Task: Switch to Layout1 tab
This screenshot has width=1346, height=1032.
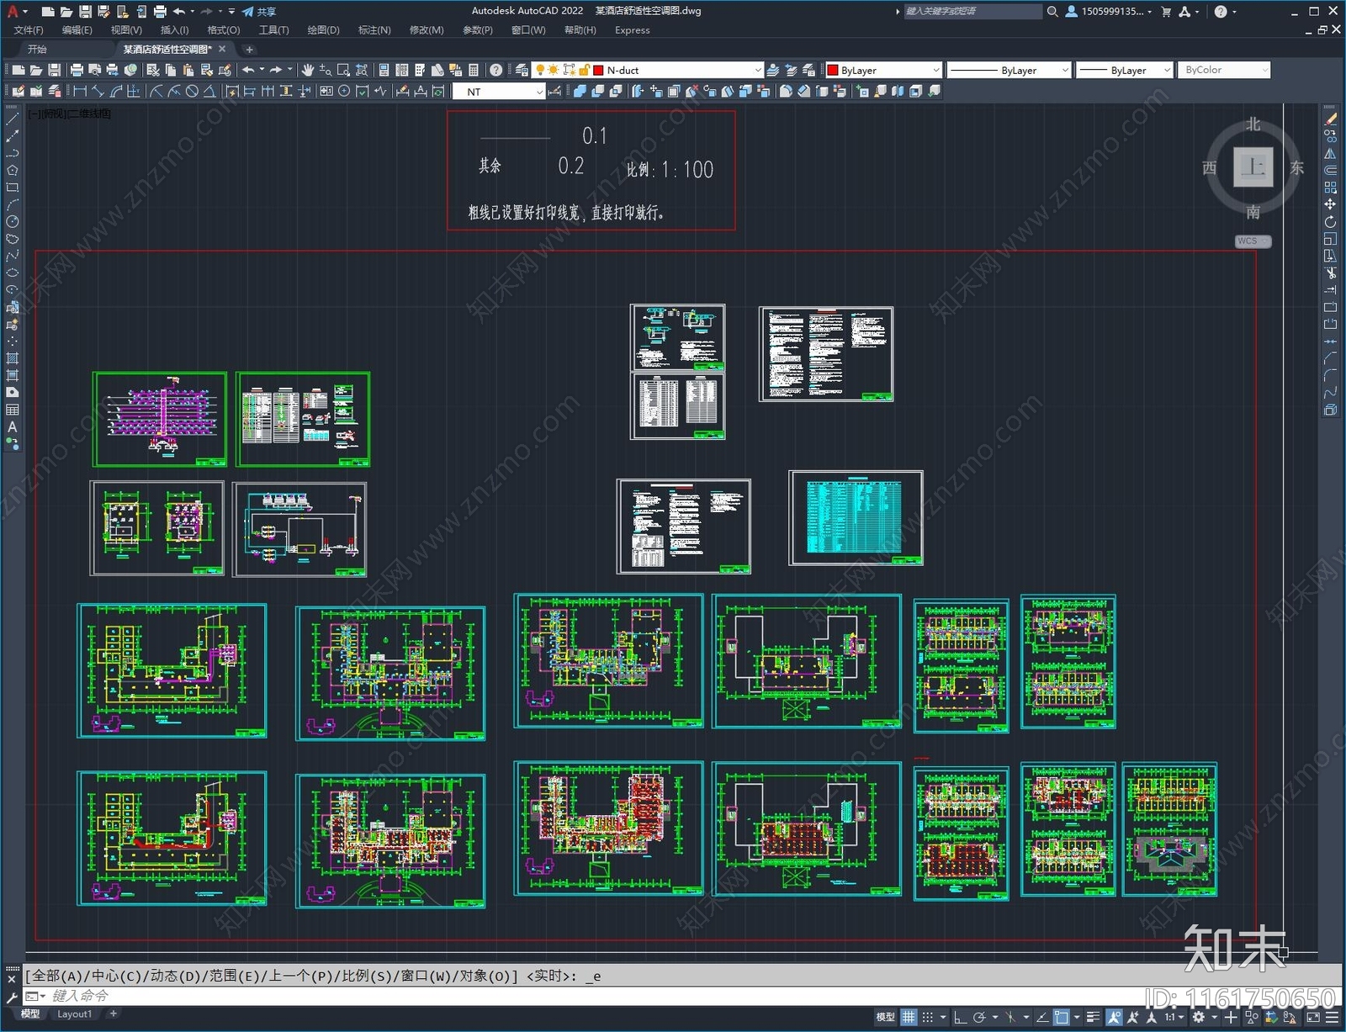Action: pyautogui.click(x=74, y=1014)
